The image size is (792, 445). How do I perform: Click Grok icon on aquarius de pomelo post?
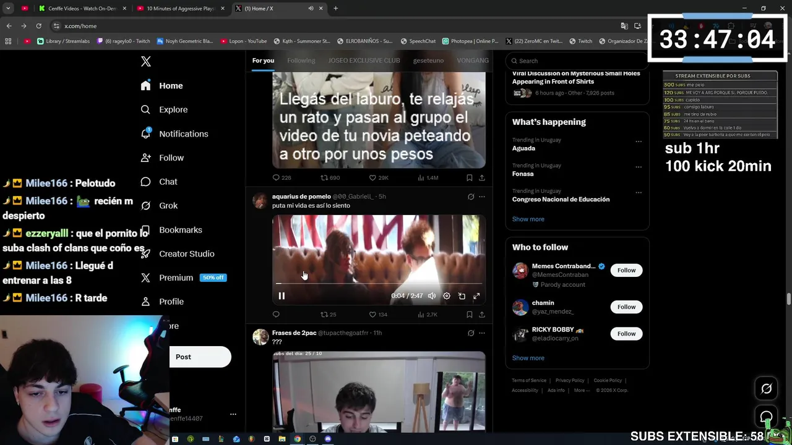click(x=471, y=197)
